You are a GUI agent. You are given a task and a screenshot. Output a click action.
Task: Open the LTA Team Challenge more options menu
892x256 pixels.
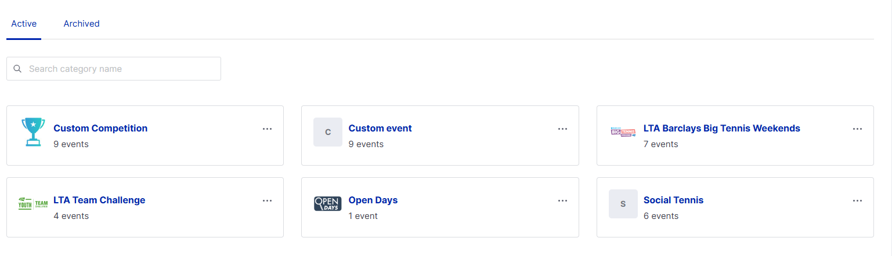(x=267, y=200)
